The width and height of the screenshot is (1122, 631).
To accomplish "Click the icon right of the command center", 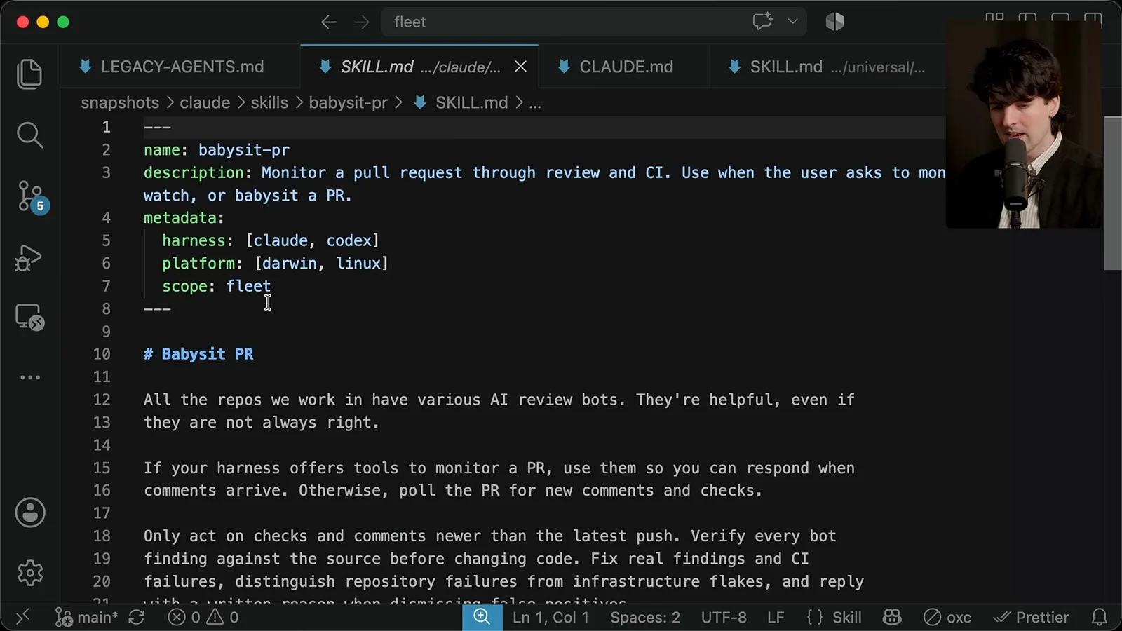I will point(834,22).
